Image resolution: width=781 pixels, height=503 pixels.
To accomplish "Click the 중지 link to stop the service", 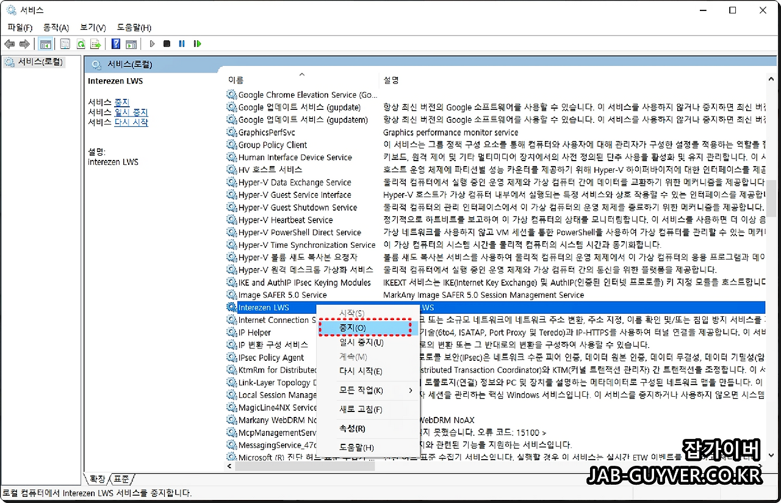I will click(121, 102).
